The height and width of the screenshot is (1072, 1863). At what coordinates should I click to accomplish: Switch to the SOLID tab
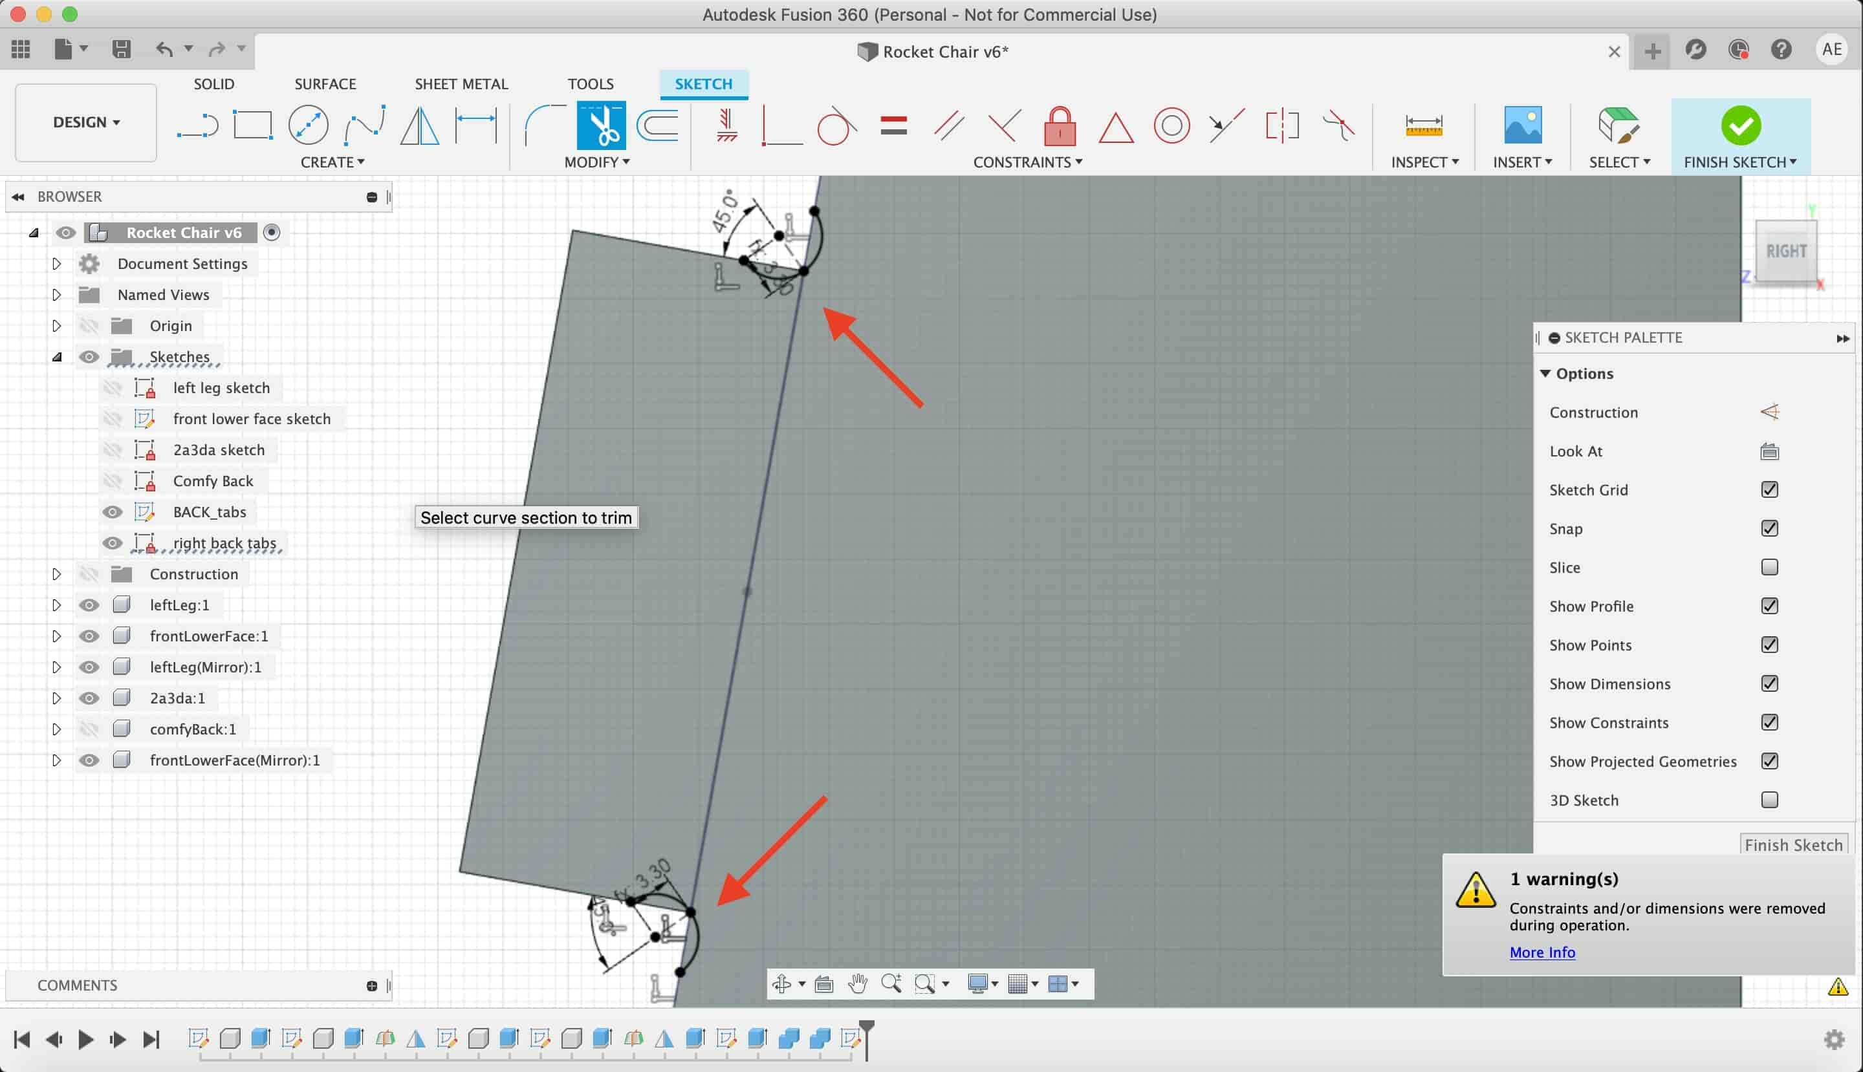pyautogui.click(x=213, y=84)
